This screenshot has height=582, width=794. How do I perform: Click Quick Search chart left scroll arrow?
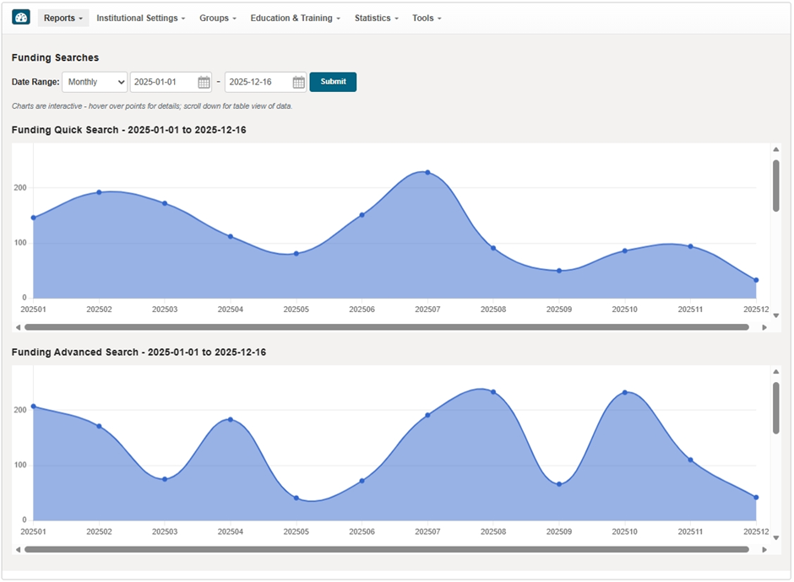click(x=19, y=327)
